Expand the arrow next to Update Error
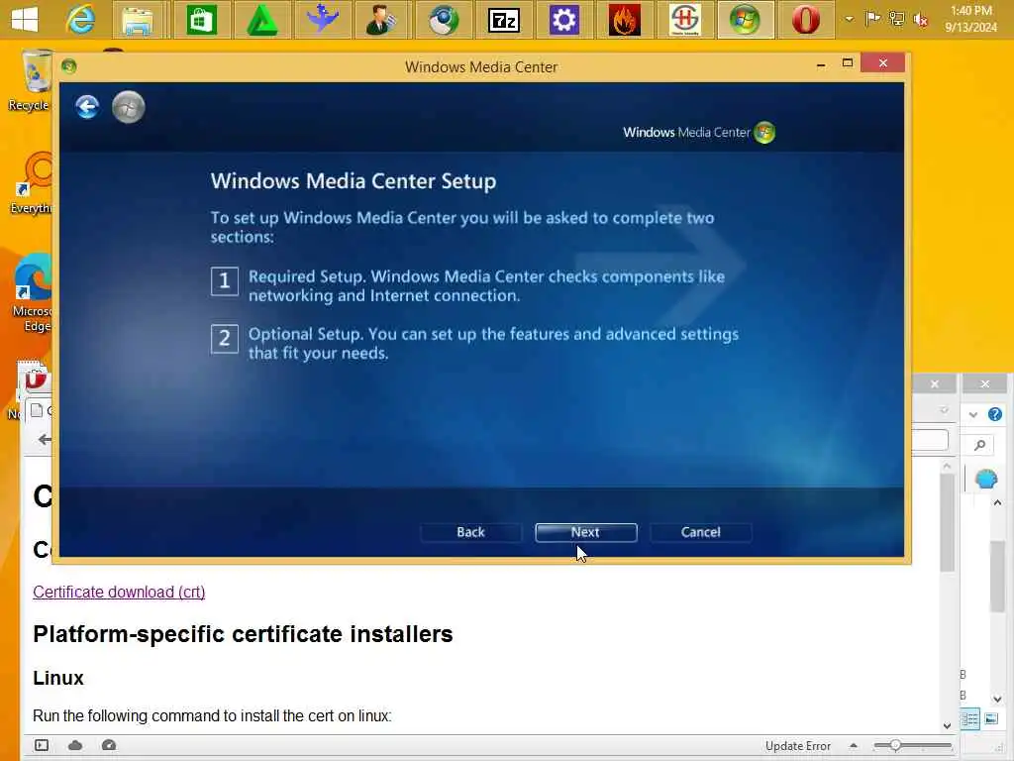Screen dimensions: 1014x761 coord(854,745)
